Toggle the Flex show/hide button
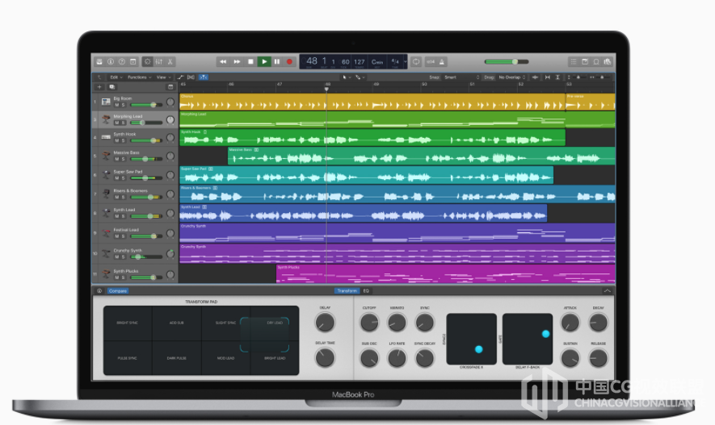 (x=191, y=77)
